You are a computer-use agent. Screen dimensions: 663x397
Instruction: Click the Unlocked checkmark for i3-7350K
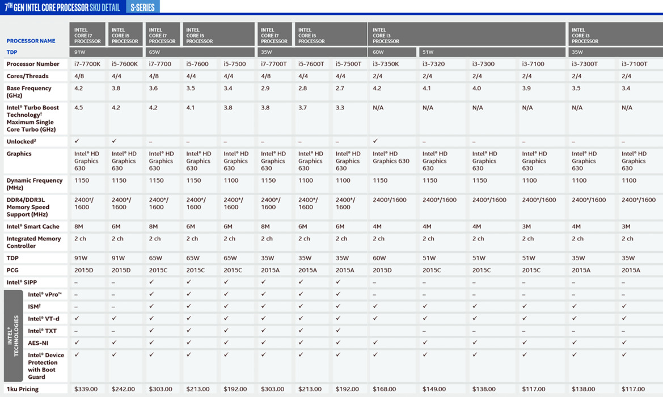375,141
